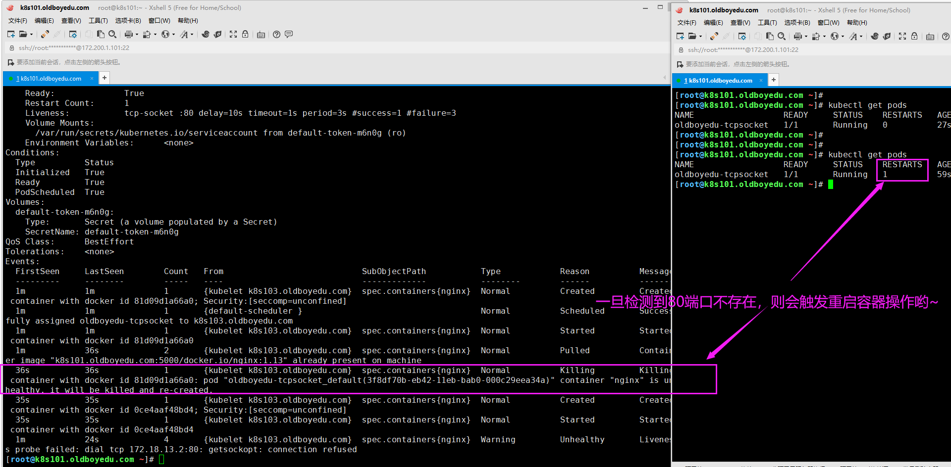Click the ssh address bar in left window

click(74, 48)
